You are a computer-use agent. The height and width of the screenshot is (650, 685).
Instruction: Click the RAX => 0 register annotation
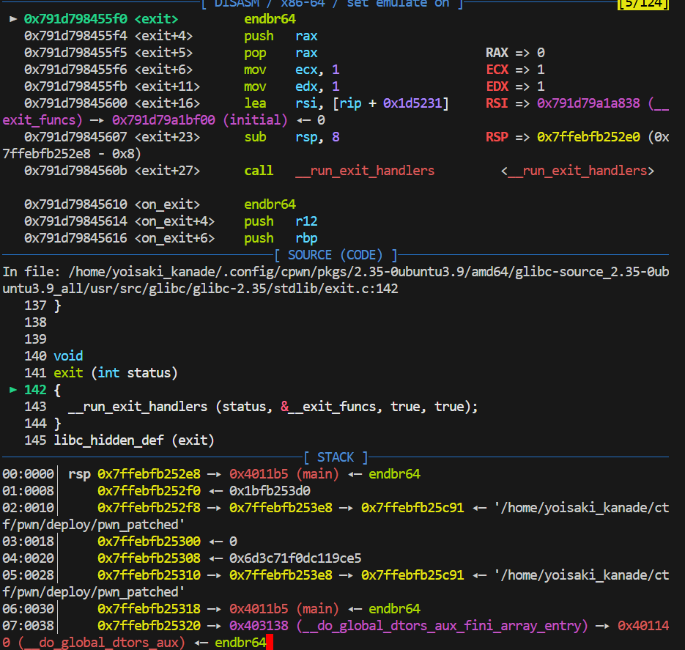[515, 53]
